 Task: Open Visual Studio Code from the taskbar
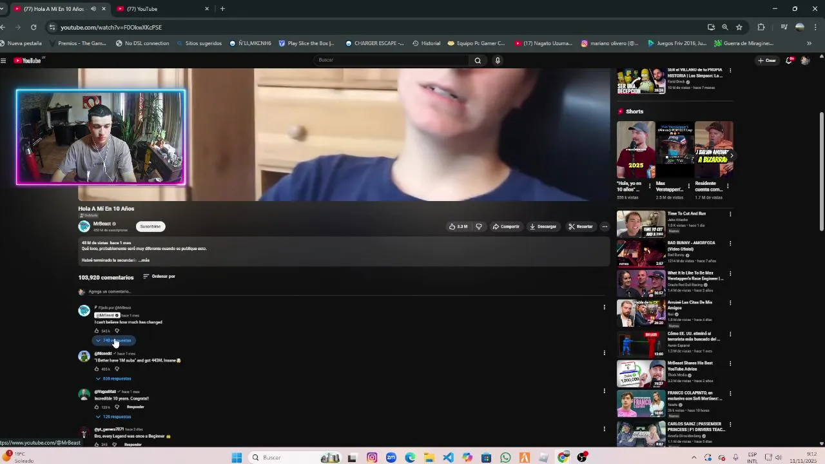pos(448,458)
